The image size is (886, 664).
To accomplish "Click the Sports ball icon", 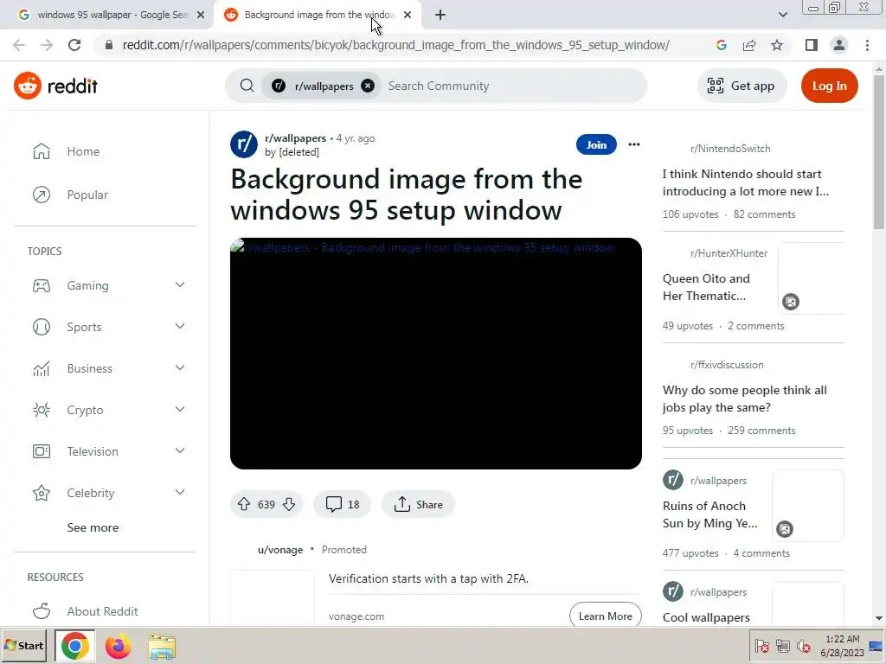I will [x=42, y=326].
